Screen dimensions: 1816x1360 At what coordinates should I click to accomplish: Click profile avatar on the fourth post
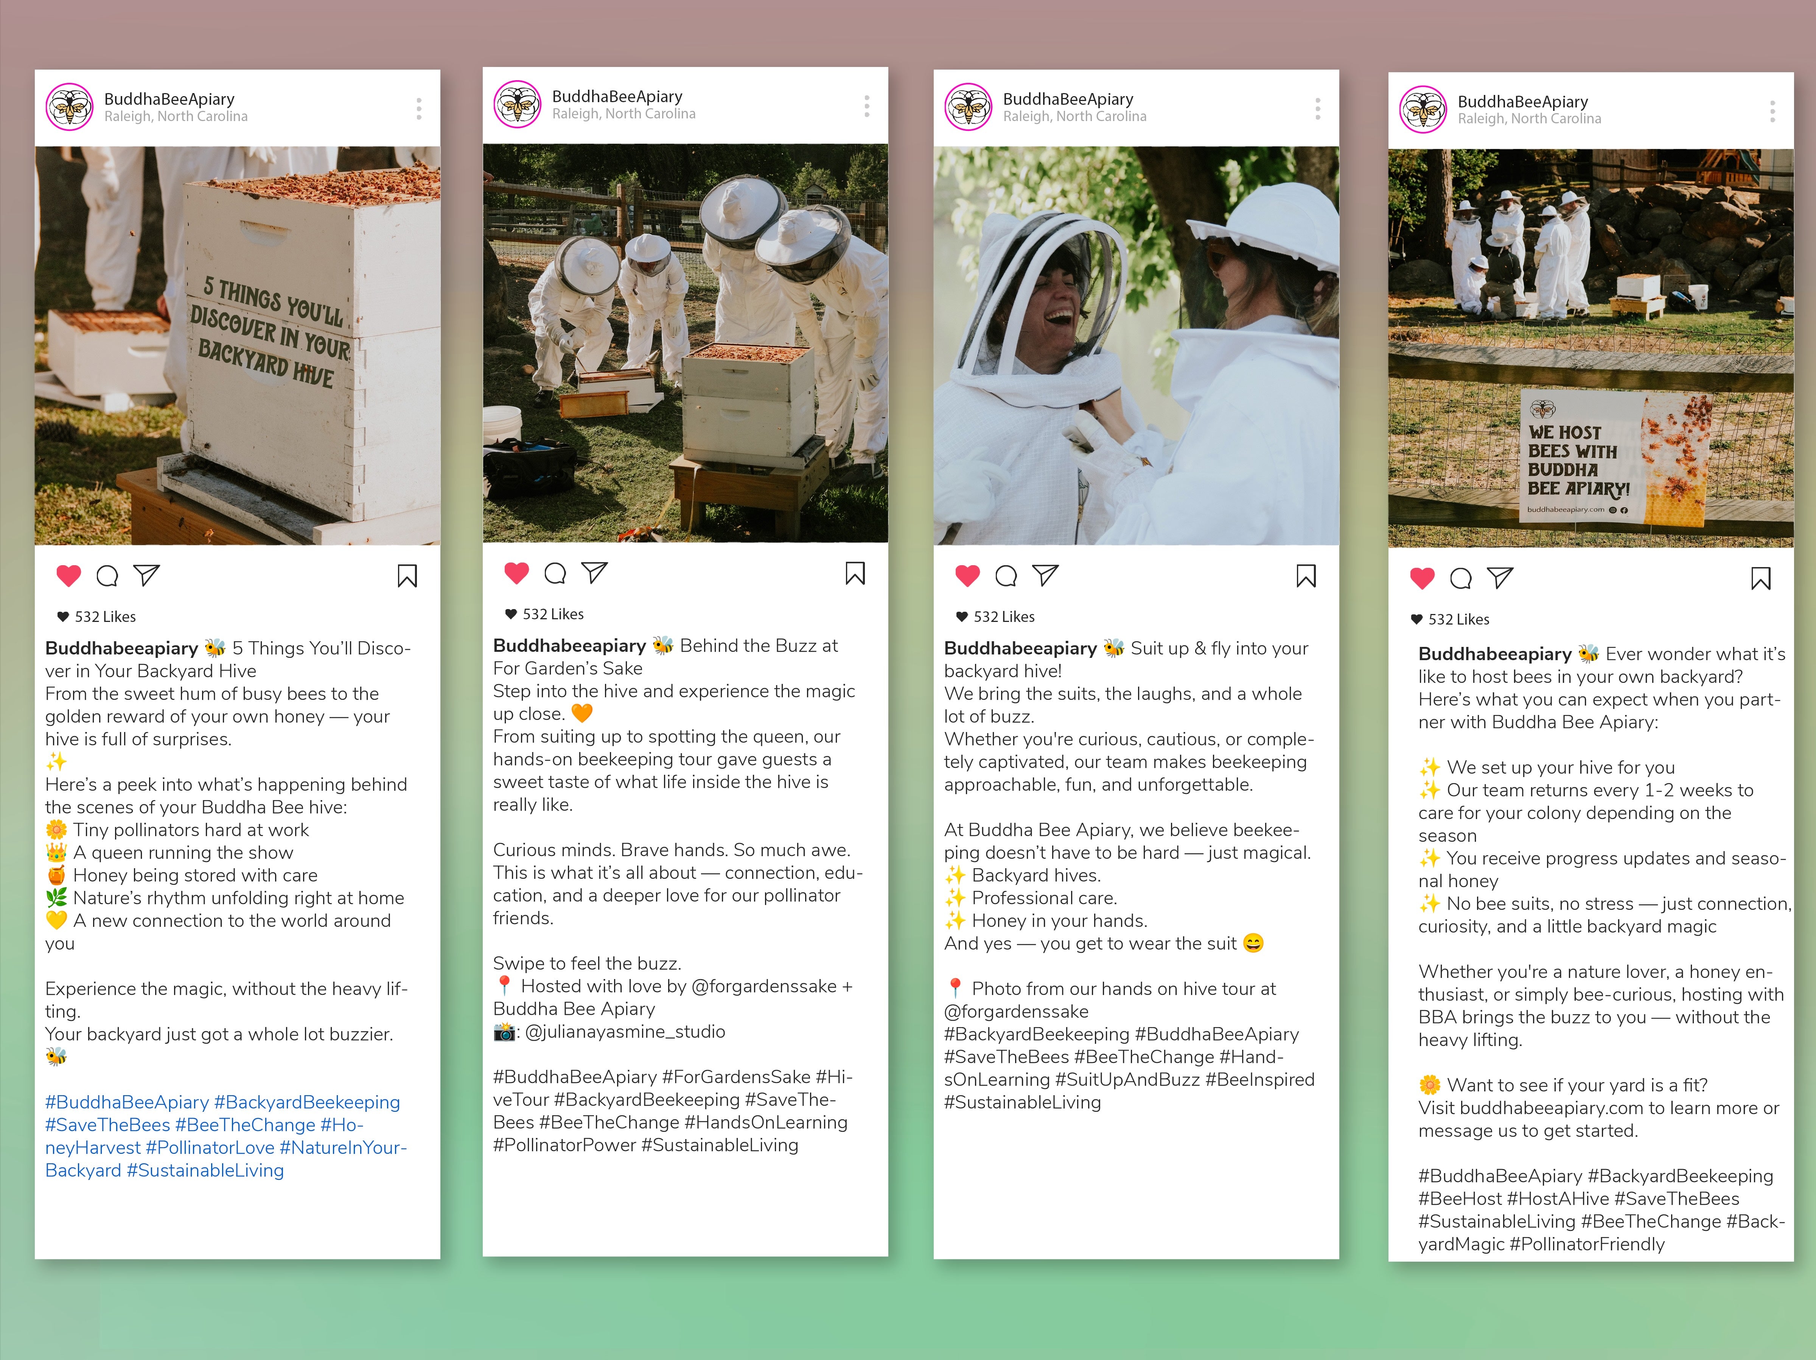tap(1423, 109)
